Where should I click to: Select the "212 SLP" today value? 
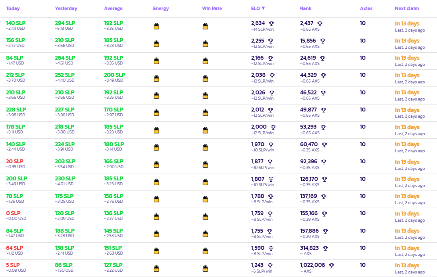click(x=15, y=75)
